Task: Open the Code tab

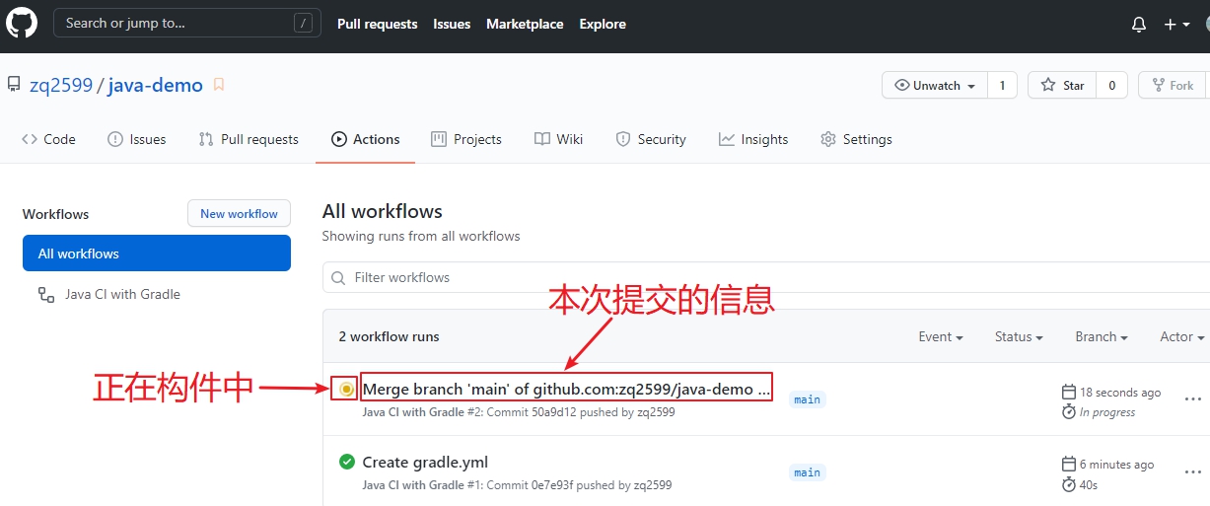Action: pos(48,139)
